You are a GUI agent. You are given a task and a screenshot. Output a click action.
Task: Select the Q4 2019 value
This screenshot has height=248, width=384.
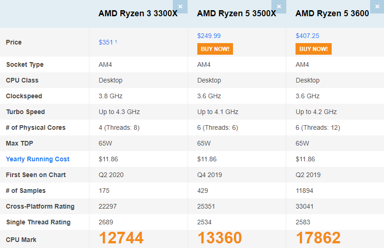tap(210, 175)
